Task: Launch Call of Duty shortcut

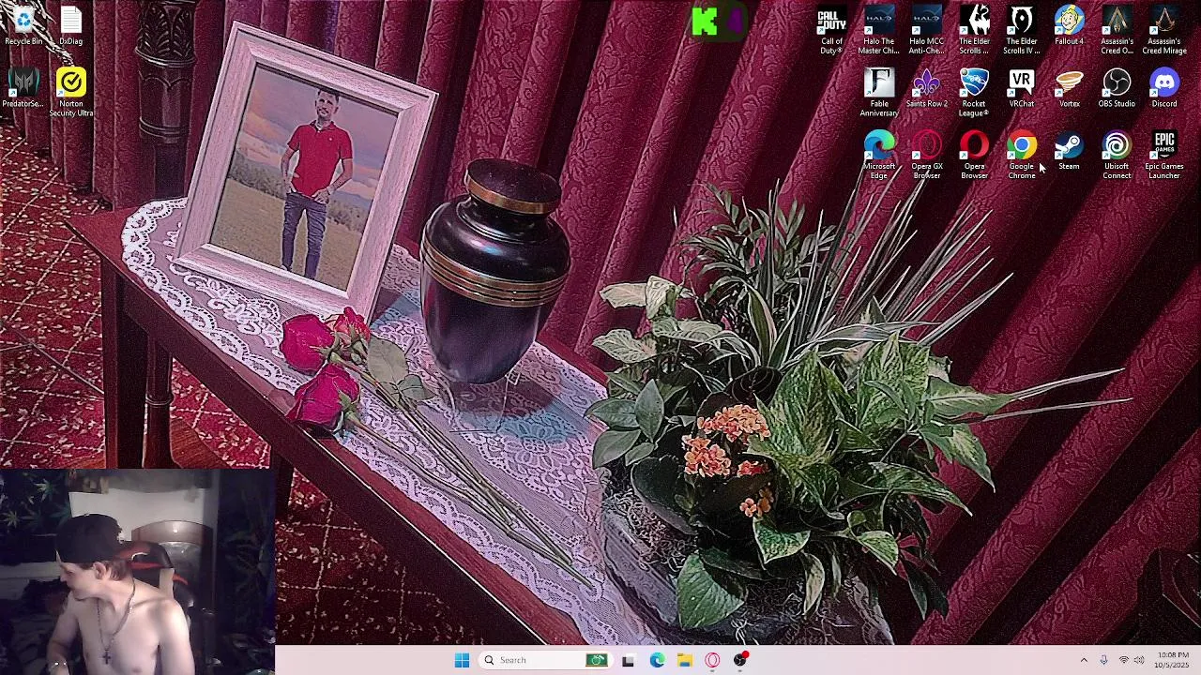Action: pos(831,30)
